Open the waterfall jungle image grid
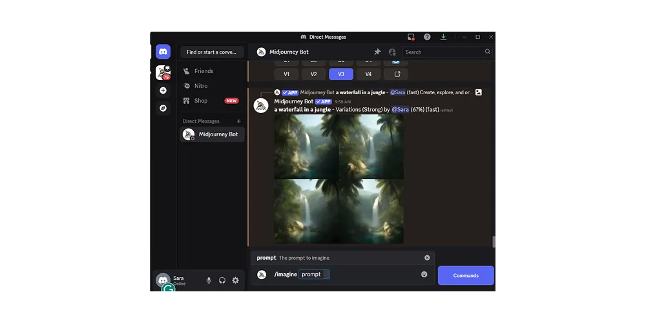 pyautogui.click(x=339, y=179)
